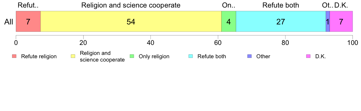Click the 'Refute both' header above bar
The height and width of the screenshot is (111, 361).
click(281, 5)
